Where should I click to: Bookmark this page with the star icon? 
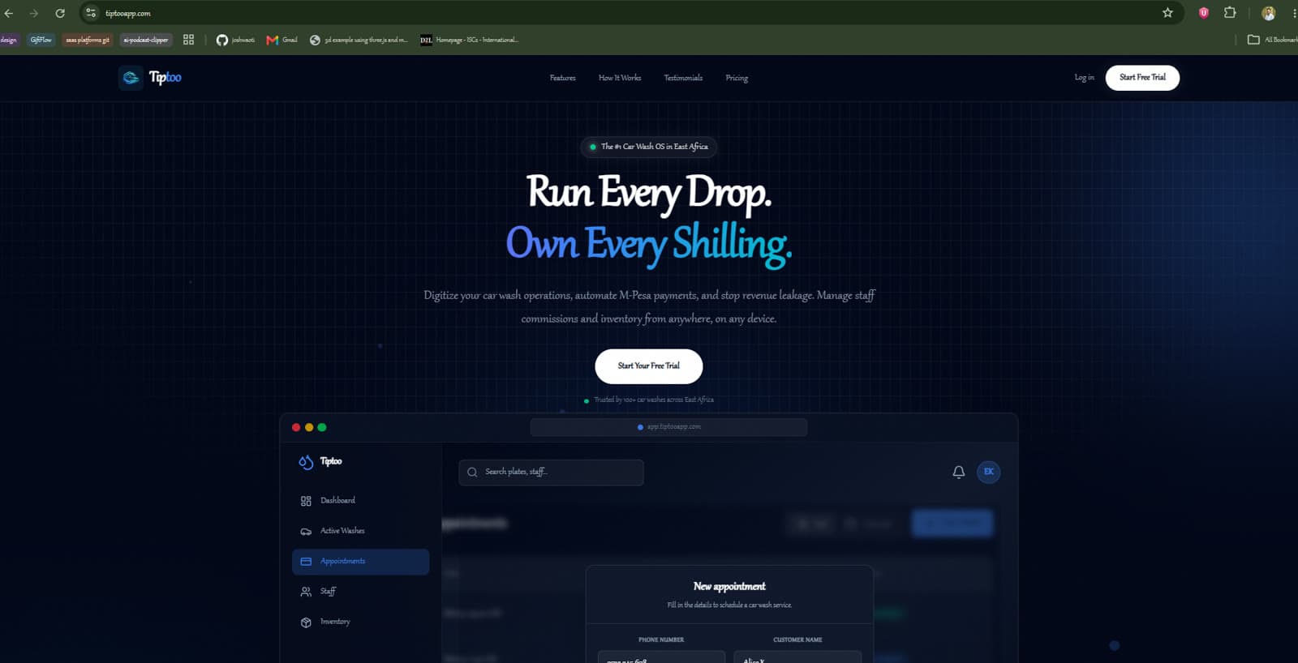[x=1167, y=13]
